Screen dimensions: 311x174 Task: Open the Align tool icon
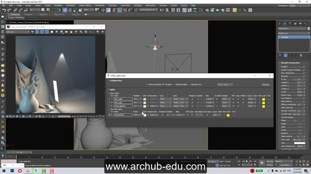(167, 10)
